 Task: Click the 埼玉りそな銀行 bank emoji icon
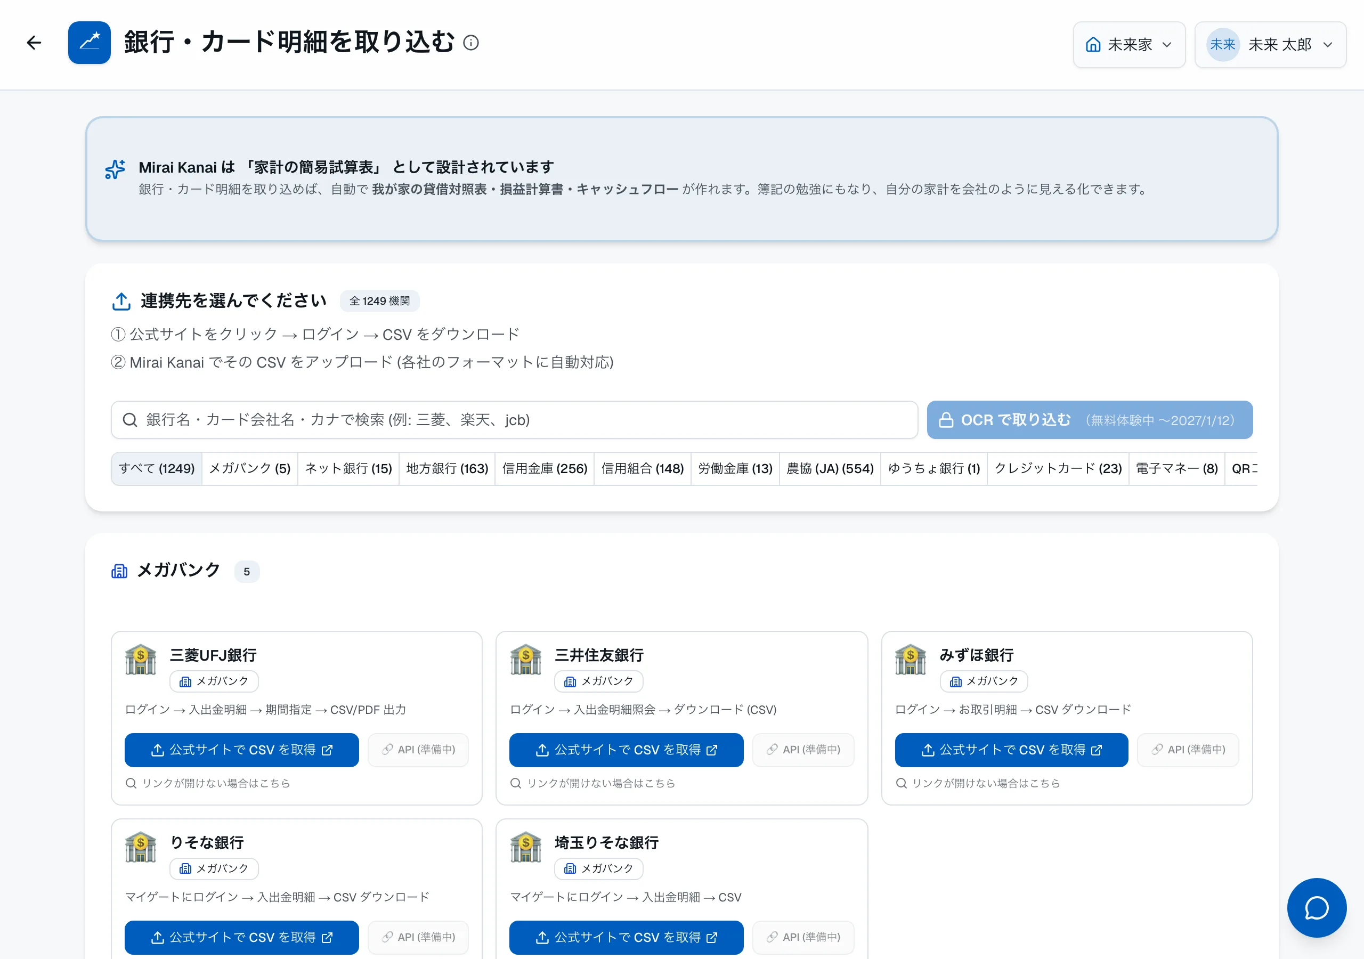coord(526,847)
